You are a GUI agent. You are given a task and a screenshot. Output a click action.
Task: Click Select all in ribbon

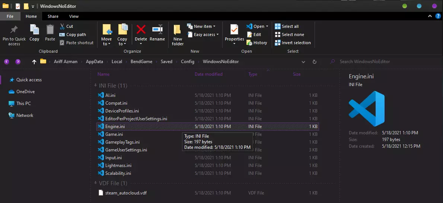pyautogui.click(x=287, y=26)
